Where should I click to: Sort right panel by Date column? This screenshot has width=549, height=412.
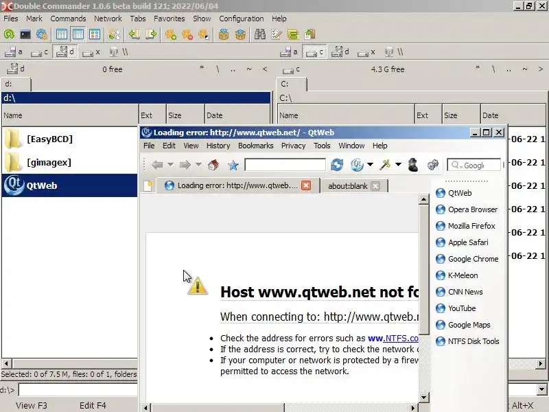tap(514, 115)
